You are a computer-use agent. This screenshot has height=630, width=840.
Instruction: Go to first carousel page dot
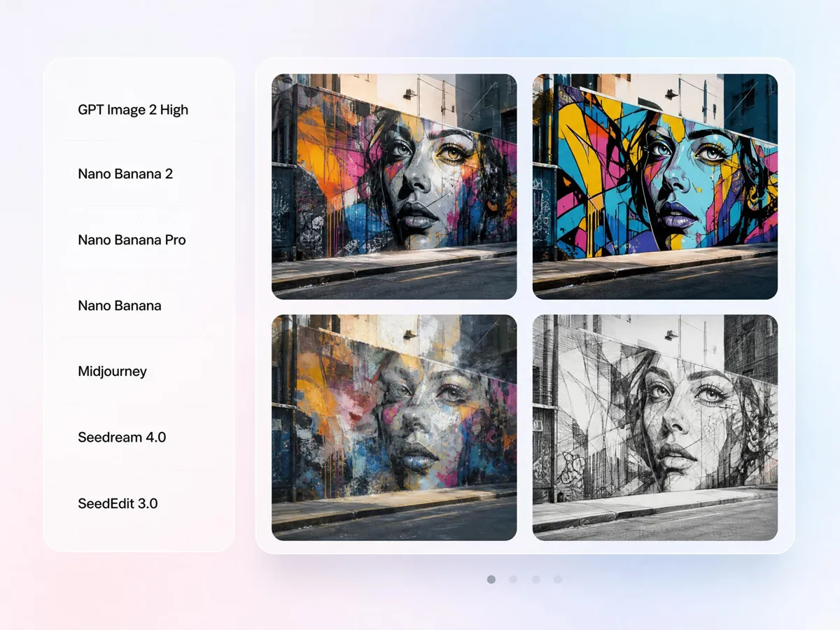click(491, 580)
